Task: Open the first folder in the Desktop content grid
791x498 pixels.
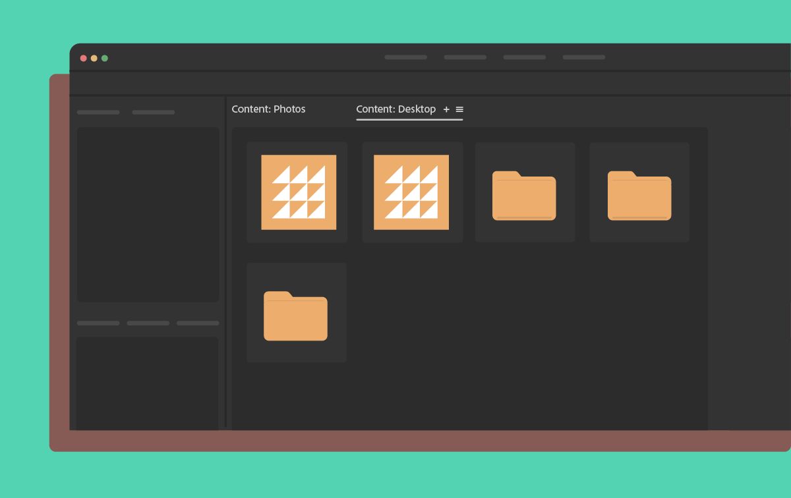Action: 525,192
